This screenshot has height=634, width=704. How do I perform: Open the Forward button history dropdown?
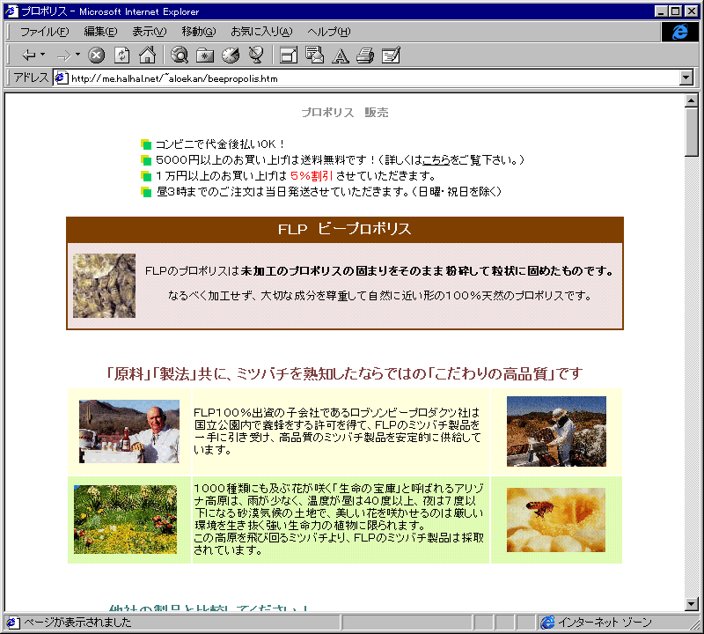(78, 55)
